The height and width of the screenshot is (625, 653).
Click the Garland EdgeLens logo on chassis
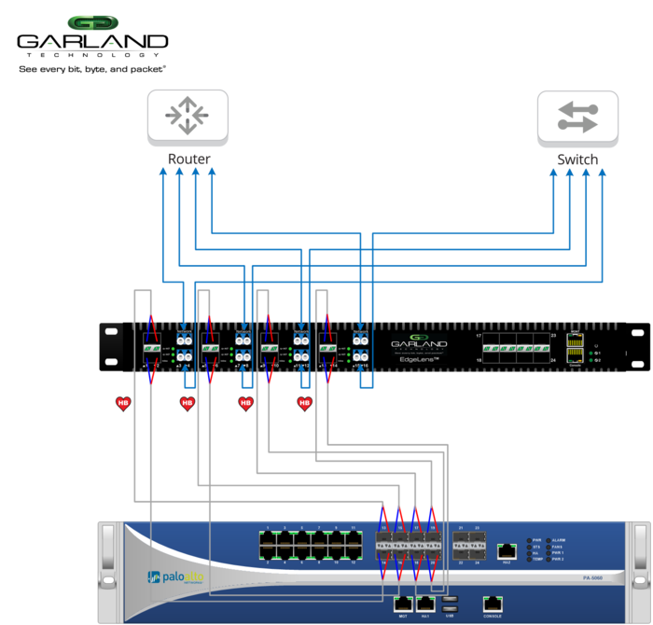tap(419, 346)
